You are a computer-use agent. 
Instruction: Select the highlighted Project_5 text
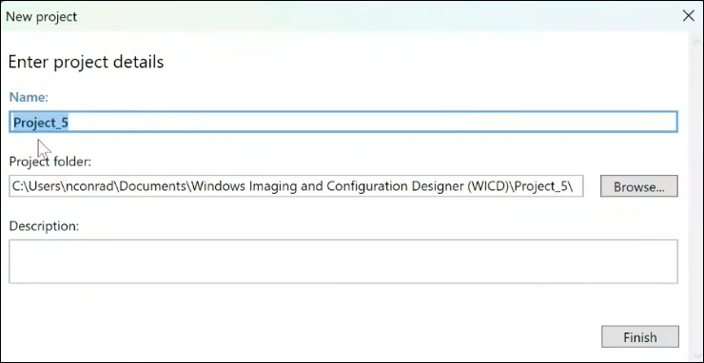click(x=40, y=123)
